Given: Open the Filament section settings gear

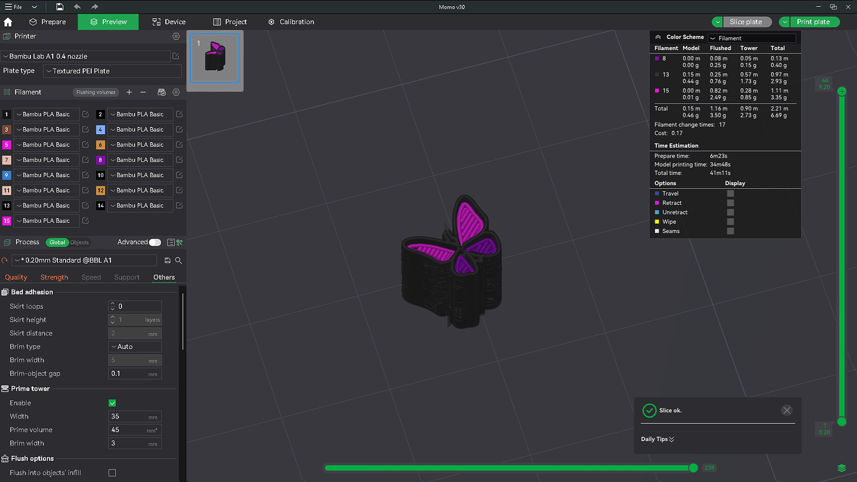Looking at the screenshot, I should pyautogui.click(x=176, y=92).
